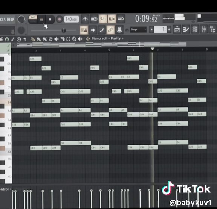
Task: Toggle link to controller chain icon
Action: point(110,30)
